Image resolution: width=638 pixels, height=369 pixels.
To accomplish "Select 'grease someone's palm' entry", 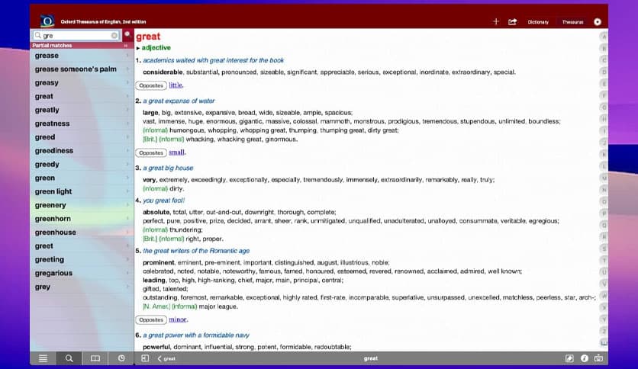I will 82,69.
